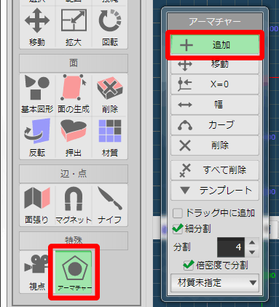This screenshot has height=307, width=279.
Task: Select the 移動 (move) tool icon
Action: point(37,27)
